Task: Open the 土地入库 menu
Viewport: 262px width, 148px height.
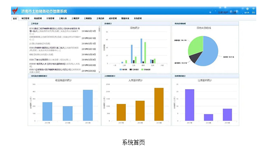Action: pyautogui.click(x=63, y=18)
